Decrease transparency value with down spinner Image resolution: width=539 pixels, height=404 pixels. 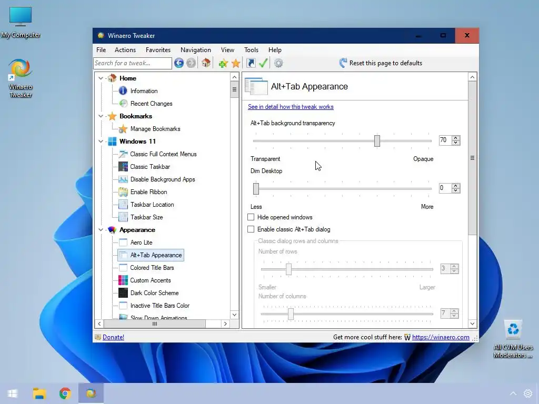[x=456, y=143]
